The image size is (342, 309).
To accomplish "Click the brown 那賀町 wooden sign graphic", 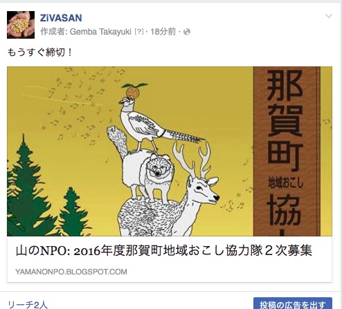I will point(287,151).
